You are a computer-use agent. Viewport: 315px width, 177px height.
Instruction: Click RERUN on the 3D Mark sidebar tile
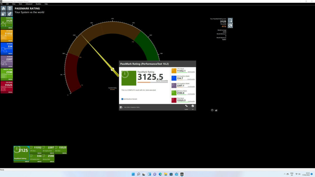pos(10,66)
